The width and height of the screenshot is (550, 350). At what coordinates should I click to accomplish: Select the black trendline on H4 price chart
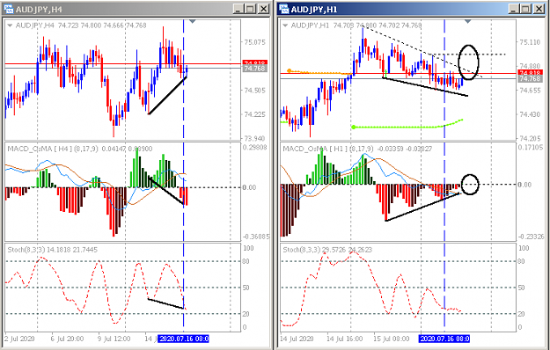167,95
